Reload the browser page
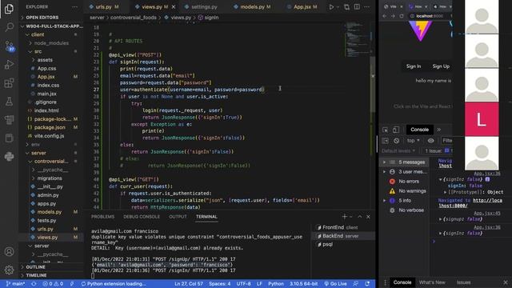512x288 pixels. coord(402,16)
